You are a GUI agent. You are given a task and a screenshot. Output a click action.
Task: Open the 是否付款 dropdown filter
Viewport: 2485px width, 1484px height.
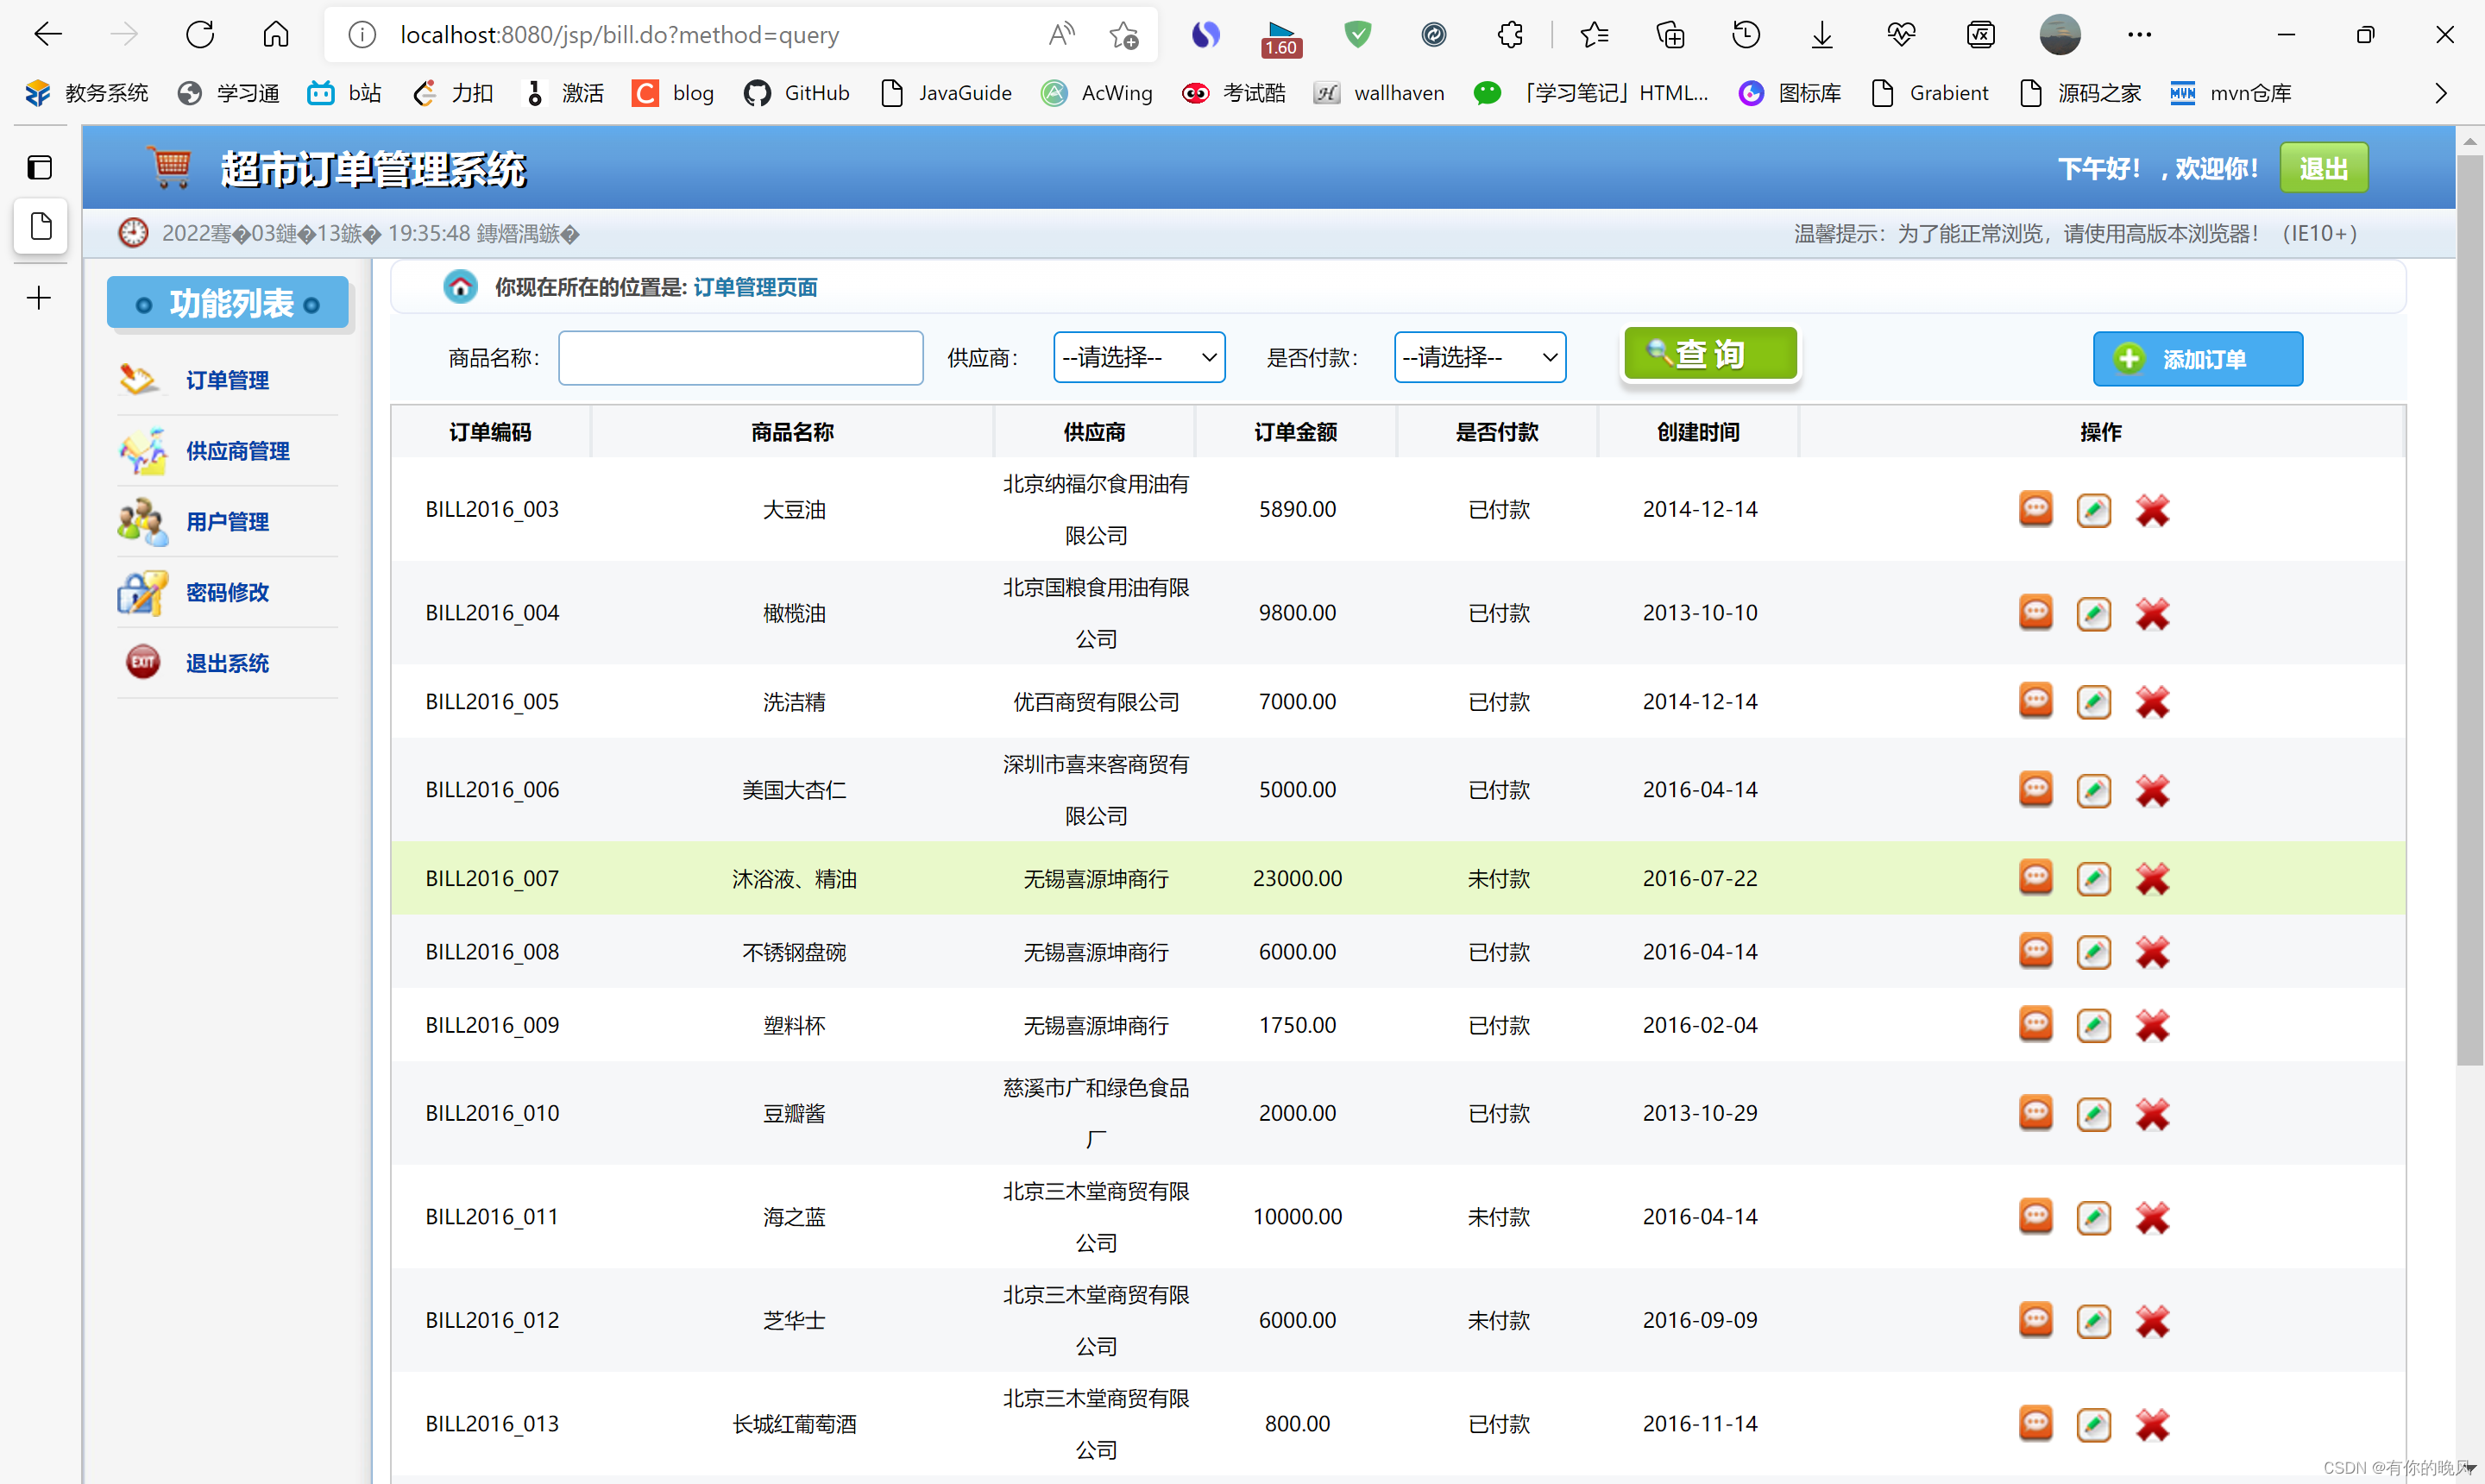click(1479, 357)
